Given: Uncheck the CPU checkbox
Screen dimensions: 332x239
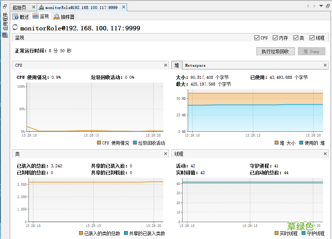Looking at the screenshot, I should 257,38.
